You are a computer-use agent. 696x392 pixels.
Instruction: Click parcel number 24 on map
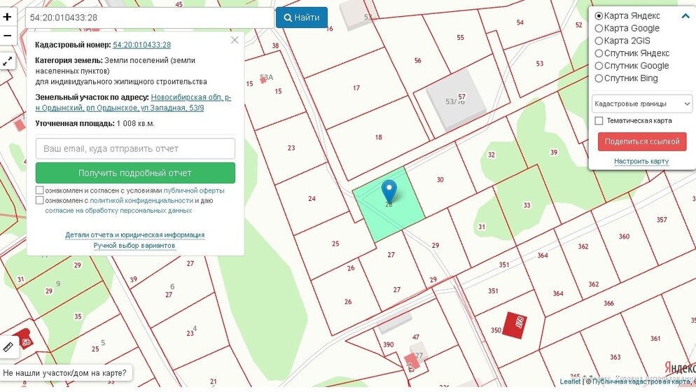312,198
